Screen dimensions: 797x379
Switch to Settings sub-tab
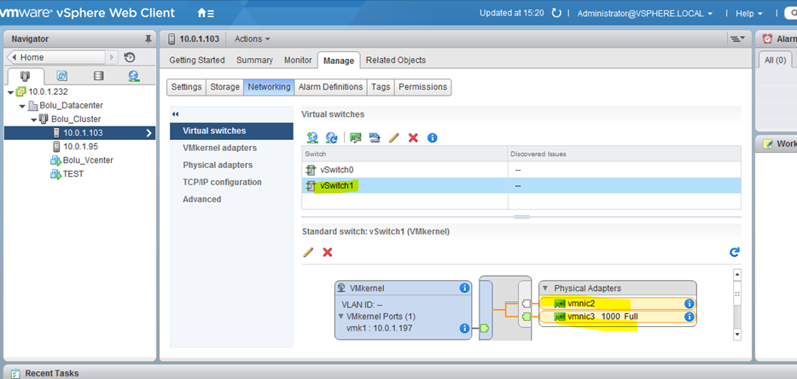pyautogui.click(x=186, y=87)
